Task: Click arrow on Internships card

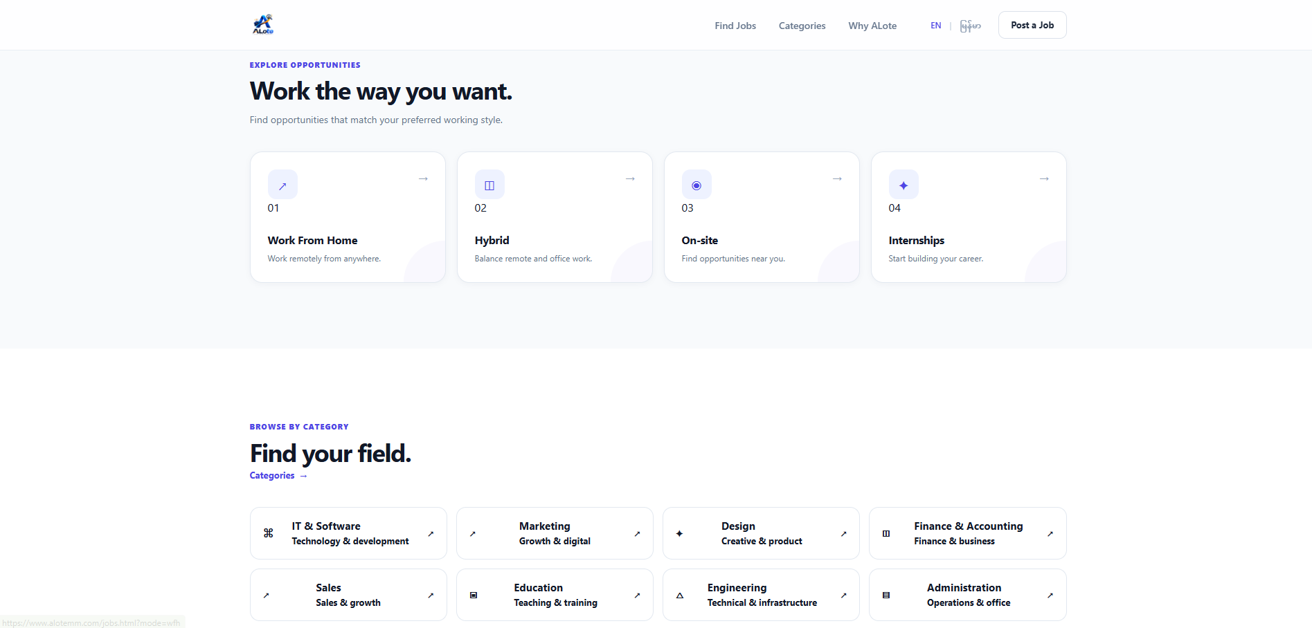Action: pos(1044,178)
